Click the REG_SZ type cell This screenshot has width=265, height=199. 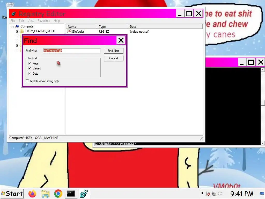(104, 31)
